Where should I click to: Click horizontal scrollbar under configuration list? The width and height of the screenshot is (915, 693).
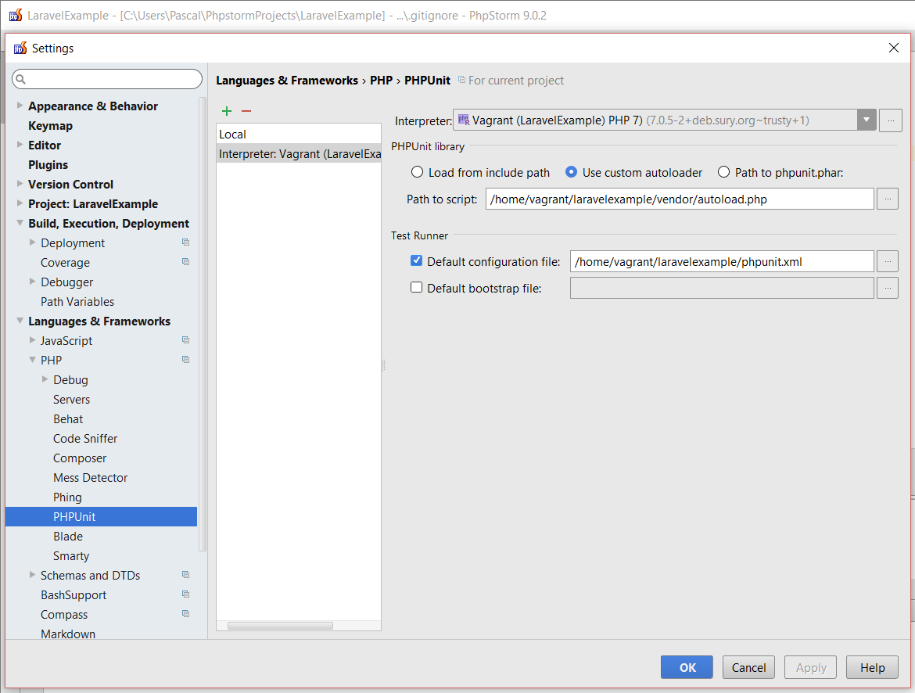[280, 626]
